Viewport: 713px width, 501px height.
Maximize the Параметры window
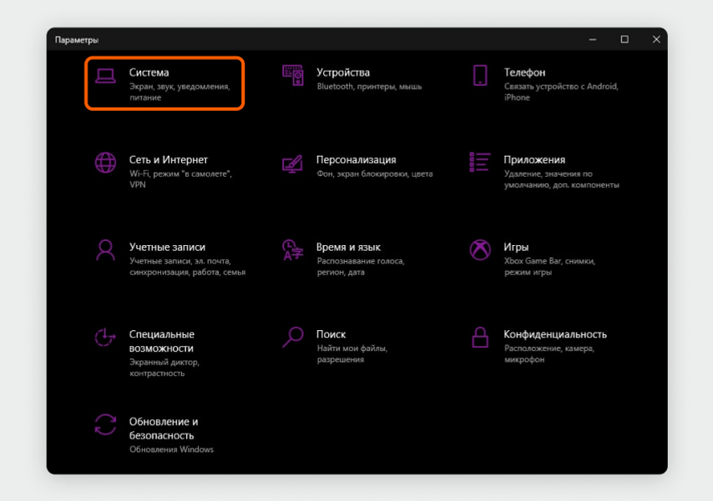625,39
